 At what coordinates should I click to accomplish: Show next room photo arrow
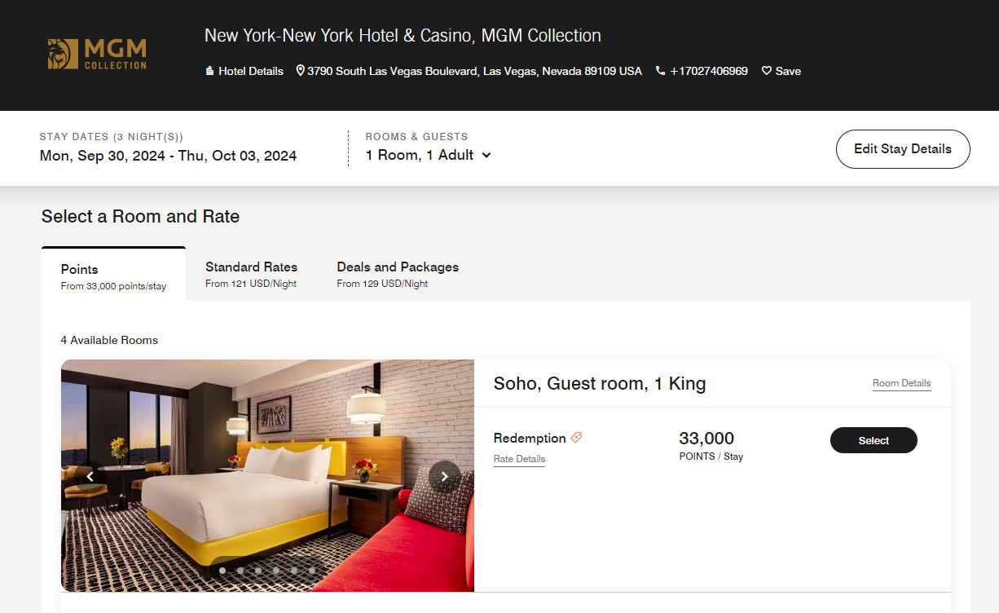(x=445, y=476)
